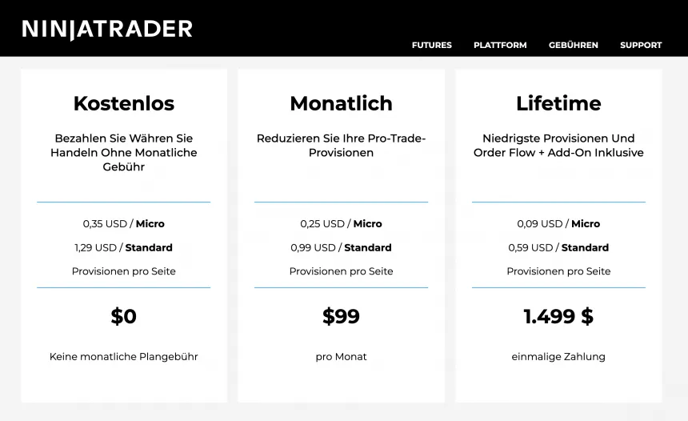
Task: Click the 0,59 USD Standard commission
Action: pyautogui.click(x=558, y=248)
